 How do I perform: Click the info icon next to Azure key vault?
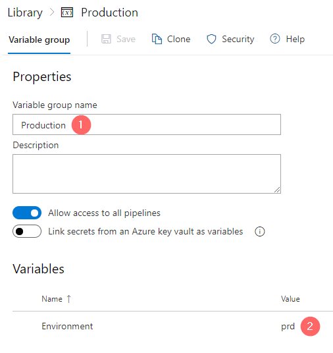tap(260, 231)
